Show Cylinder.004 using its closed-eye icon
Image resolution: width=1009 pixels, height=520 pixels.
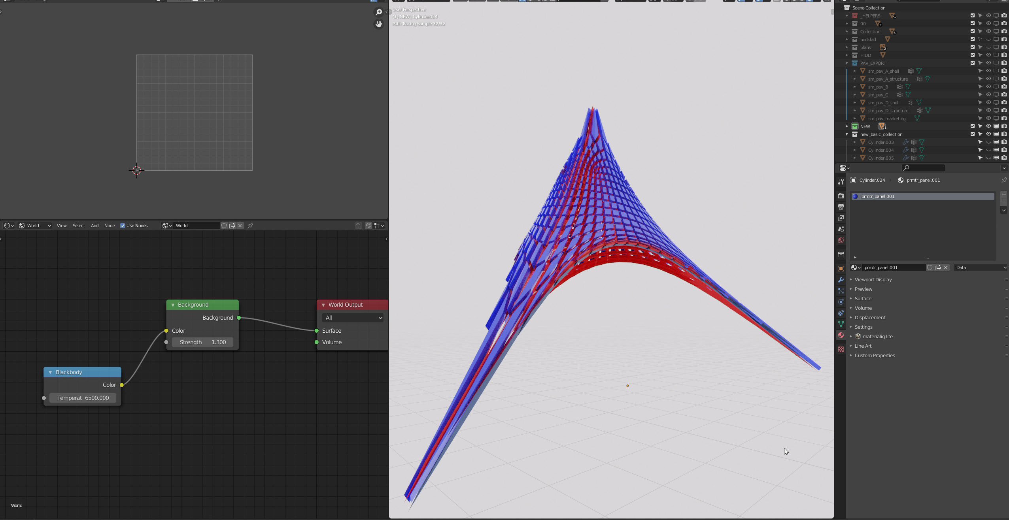(988, 150)
